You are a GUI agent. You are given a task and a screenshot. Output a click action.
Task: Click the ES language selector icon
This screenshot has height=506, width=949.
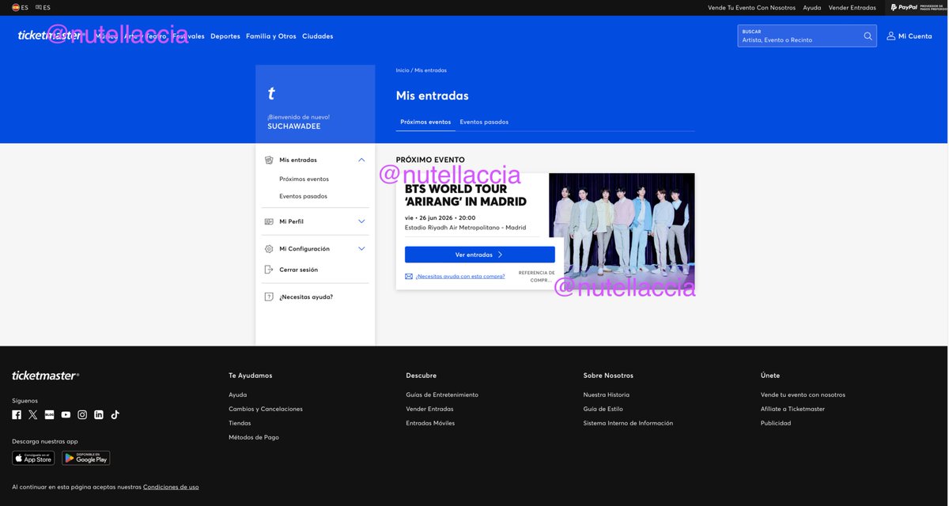(43, 7)
